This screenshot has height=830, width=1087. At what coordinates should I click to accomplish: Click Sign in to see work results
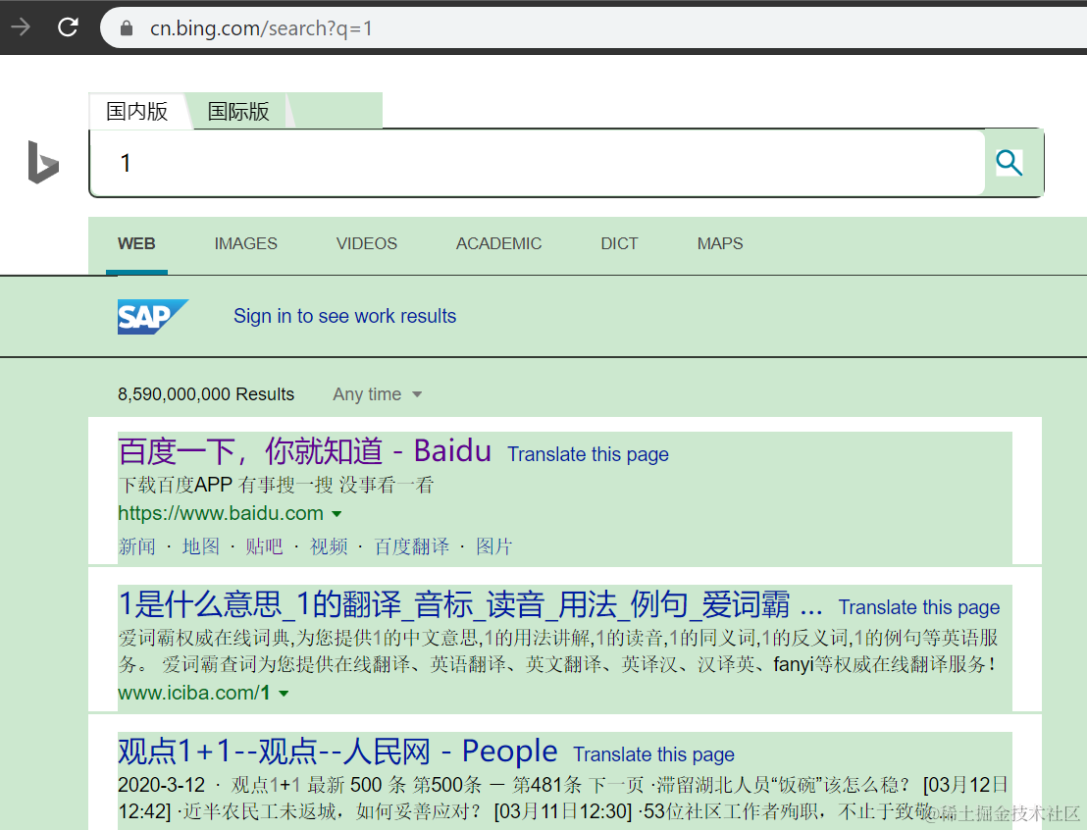point(344,316)
